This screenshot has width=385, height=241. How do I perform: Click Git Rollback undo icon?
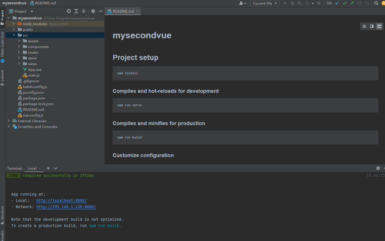coord(367,3)
